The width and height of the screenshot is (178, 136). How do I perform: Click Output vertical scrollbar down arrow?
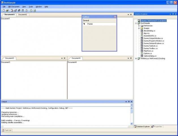point(132,124)
